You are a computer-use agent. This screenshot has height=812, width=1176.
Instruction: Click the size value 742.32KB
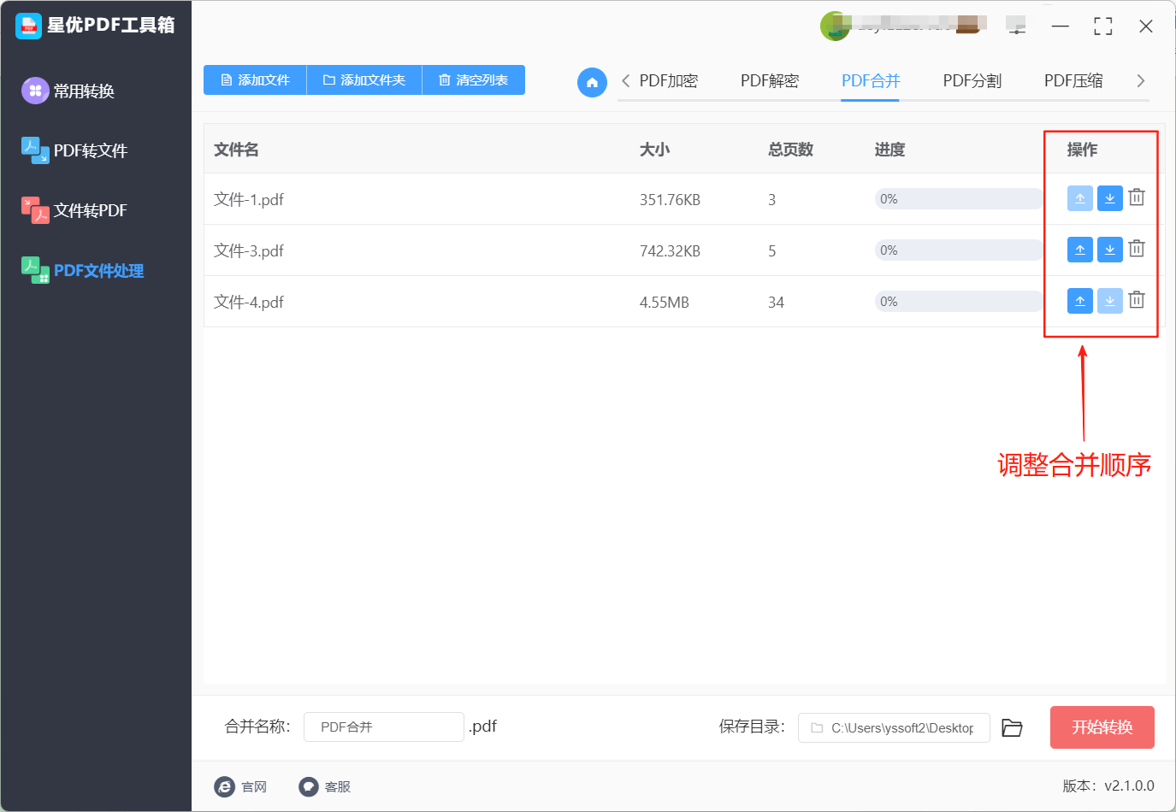pyautogui.click(x=670, y=251)
